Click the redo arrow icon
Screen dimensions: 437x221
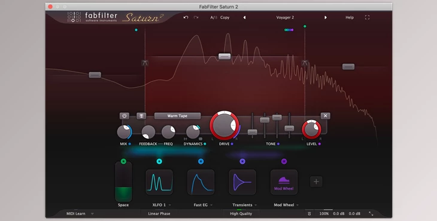pos(196,17)
